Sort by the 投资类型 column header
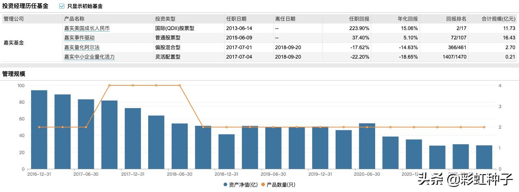Image resolution: width=519 pixels, height=192 pixels. pos(165,19)
